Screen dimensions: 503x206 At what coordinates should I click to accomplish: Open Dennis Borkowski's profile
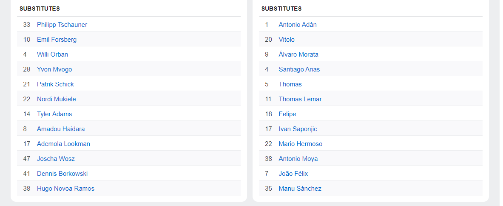click(x=62, y=174)
